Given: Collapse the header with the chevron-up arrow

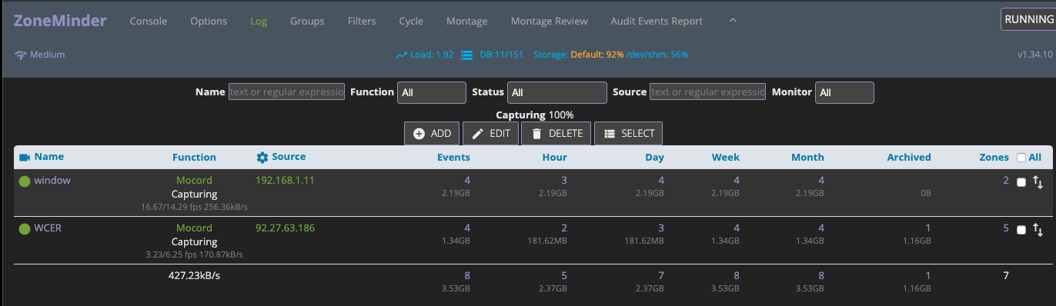Looking at the screenshot, I should (x=733, y=20).
